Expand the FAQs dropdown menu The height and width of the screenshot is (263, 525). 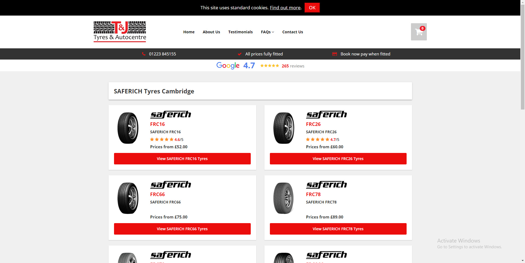(x=267, y=32)
